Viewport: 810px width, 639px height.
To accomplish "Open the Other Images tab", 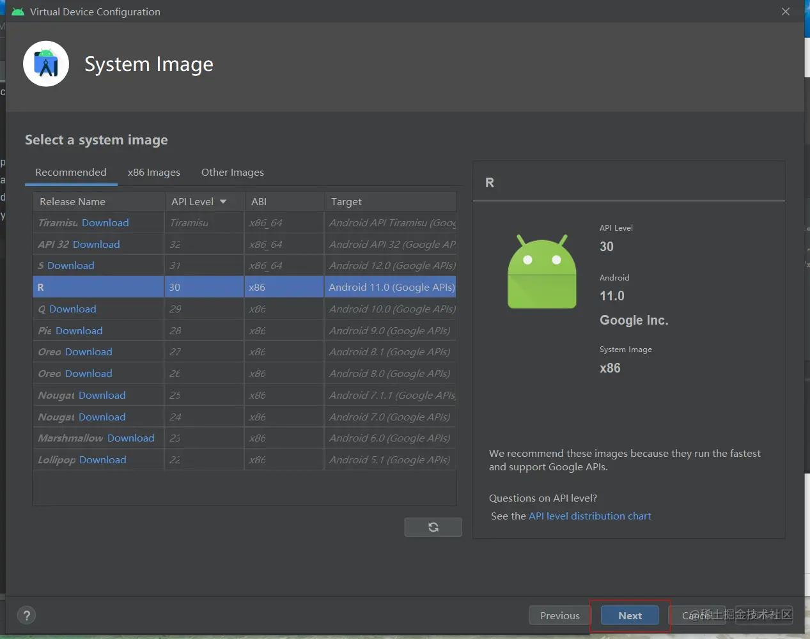I will 233,173.
